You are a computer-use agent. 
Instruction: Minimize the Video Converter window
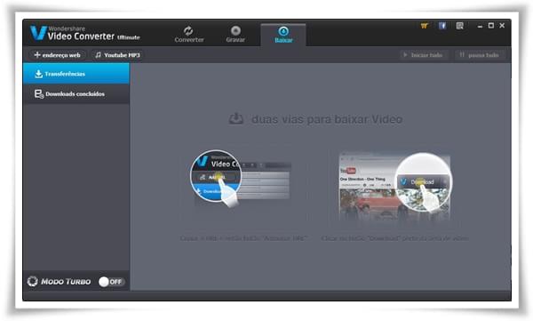(480, 26)
